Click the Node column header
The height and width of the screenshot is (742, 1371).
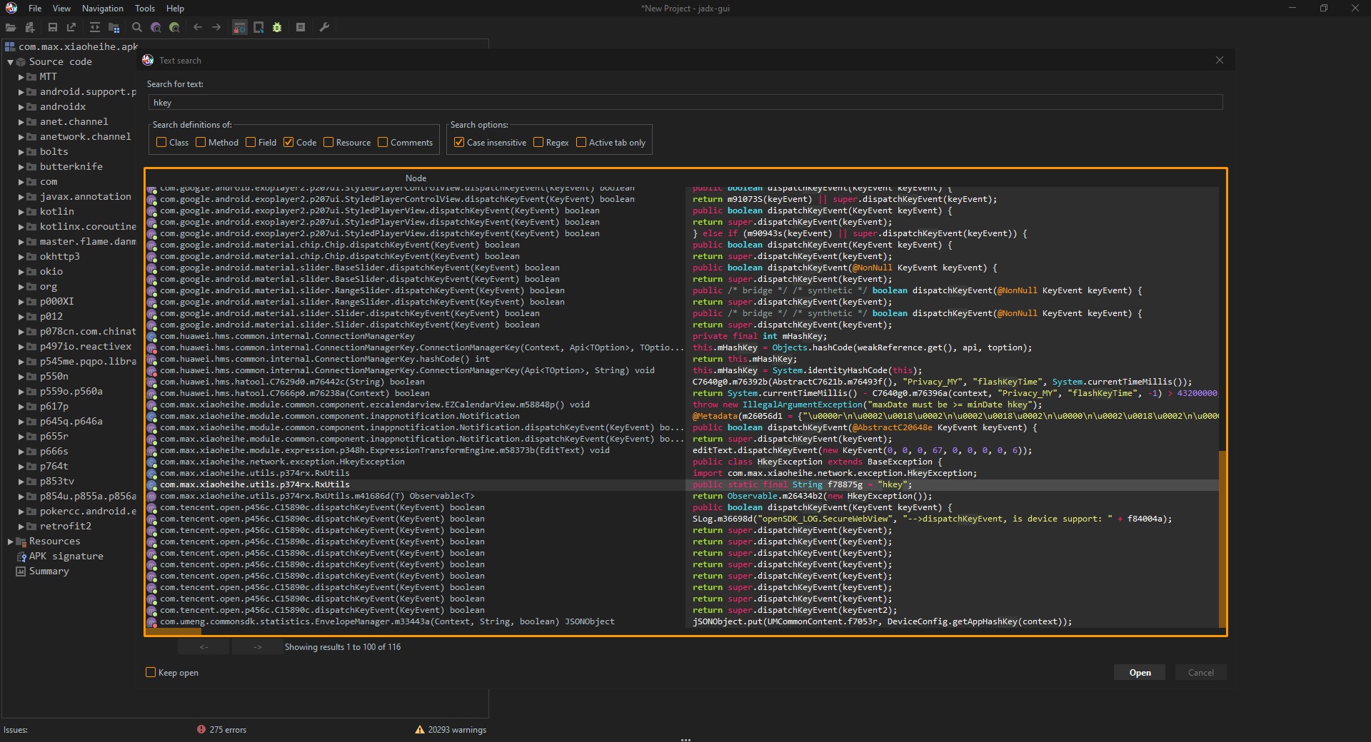tap(416, 178)
